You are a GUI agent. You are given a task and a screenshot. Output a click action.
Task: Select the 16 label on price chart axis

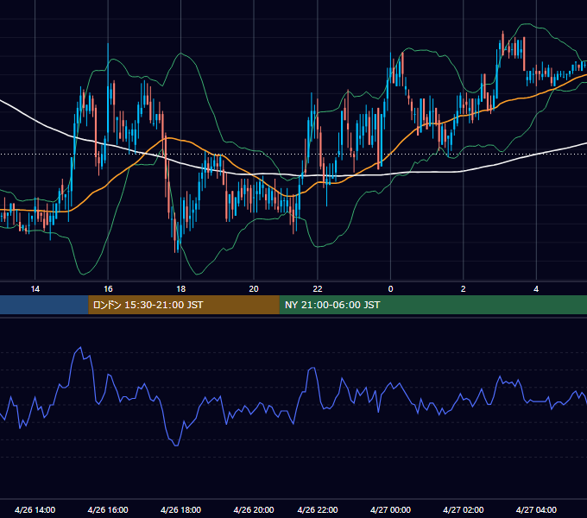click(108, 289)
